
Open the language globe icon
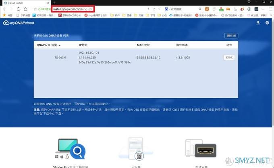(267, 23)
